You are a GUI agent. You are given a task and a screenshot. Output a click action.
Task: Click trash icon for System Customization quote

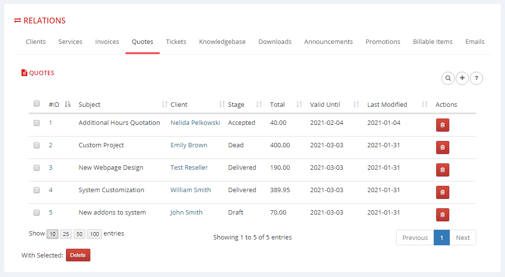(x=442, y=192)
